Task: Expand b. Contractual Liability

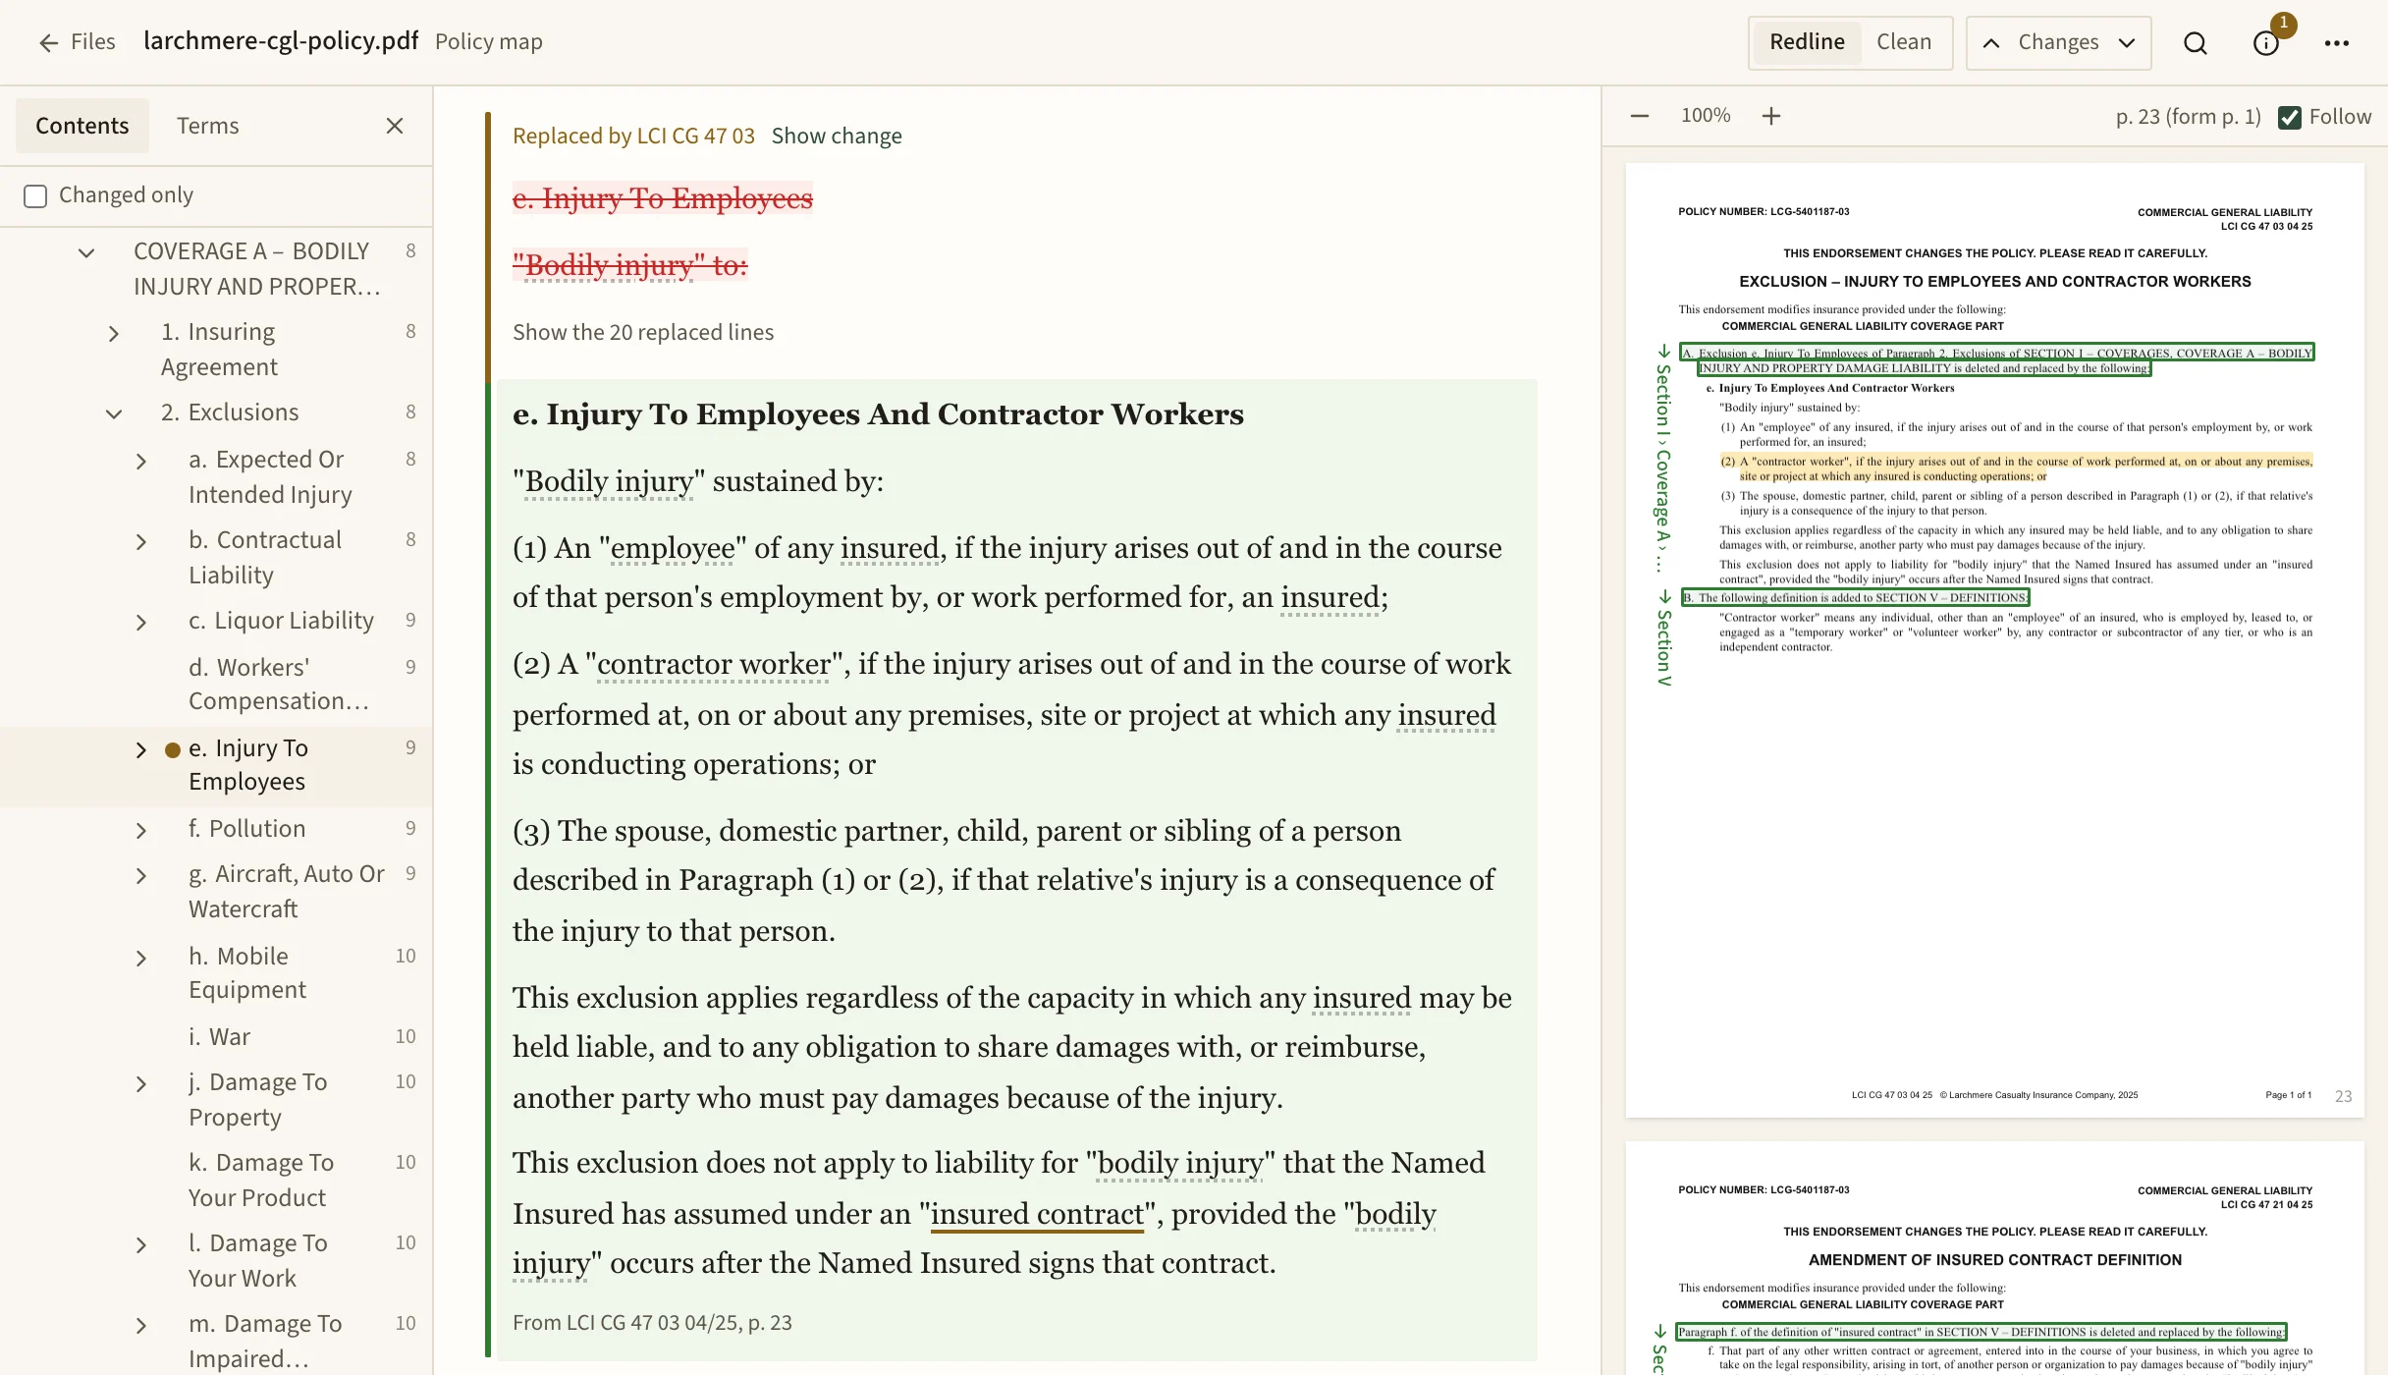Action: [x=141, y=542]
